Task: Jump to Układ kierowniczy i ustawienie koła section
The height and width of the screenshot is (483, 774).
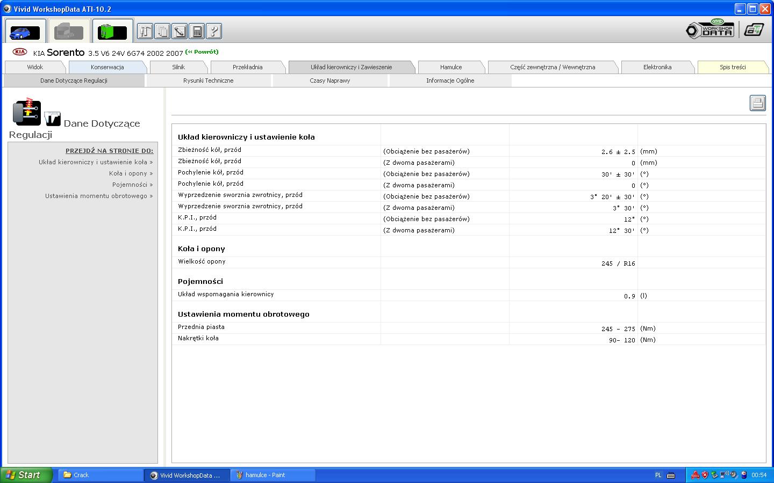Action: tap(96, 162)
